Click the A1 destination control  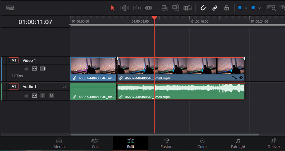pos(14,86)
